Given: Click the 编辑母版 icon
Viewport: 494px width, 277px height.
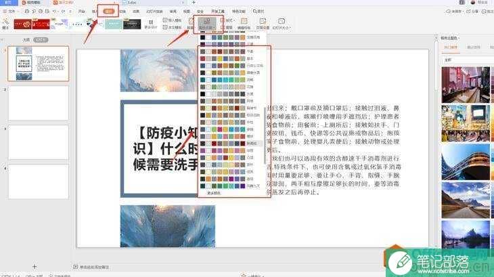Looking at the screenshot, I should coord(244,24).
